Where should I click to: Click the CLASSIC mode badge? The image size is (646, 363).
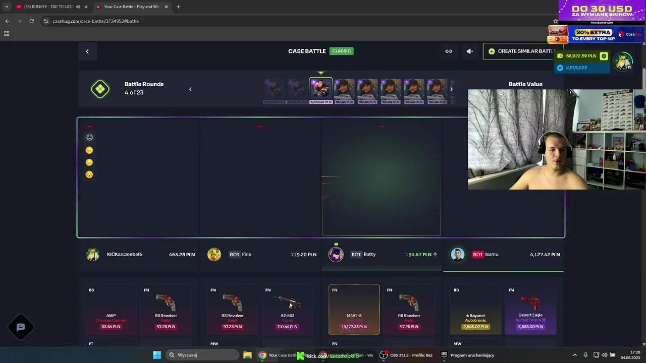[x=341, y=51]
